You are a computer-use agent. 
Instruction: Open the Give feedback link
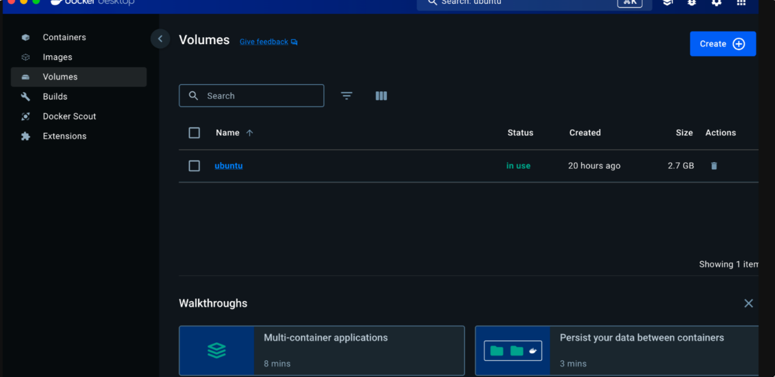[264, 41]
